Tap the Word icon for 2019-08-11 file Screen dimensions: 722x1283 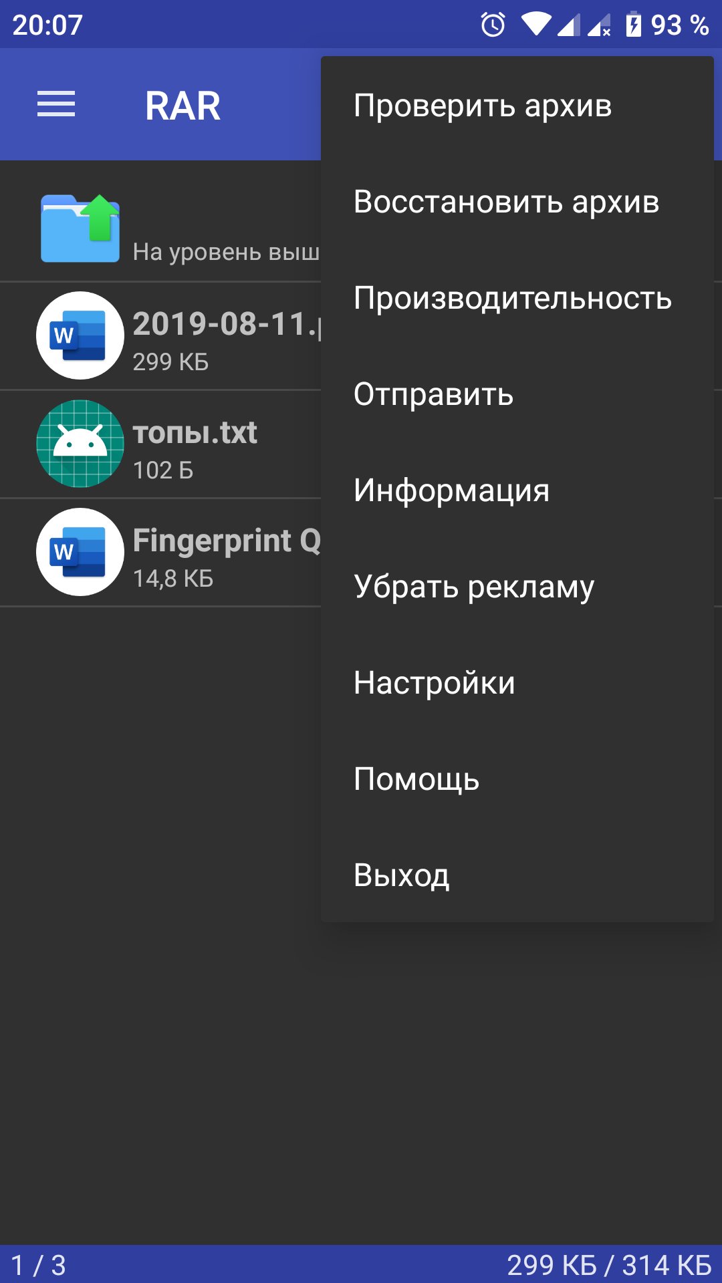tap(80, 335)
